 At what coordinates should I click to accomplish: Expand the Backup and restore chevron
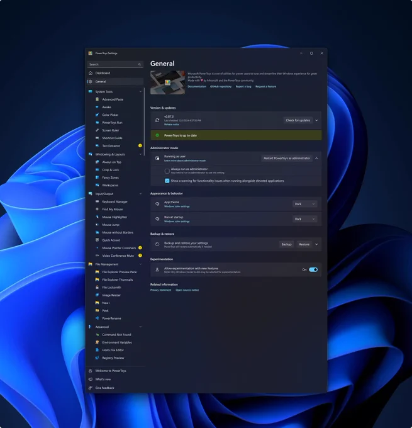[316, 244]
